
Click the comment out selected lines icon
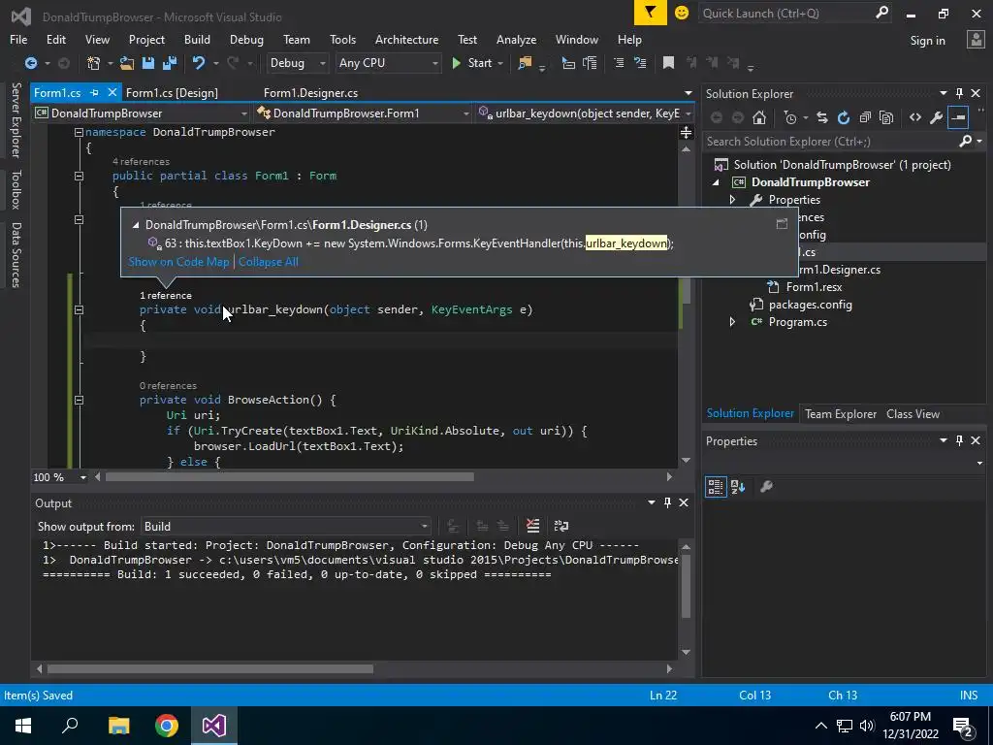(619, 63)
